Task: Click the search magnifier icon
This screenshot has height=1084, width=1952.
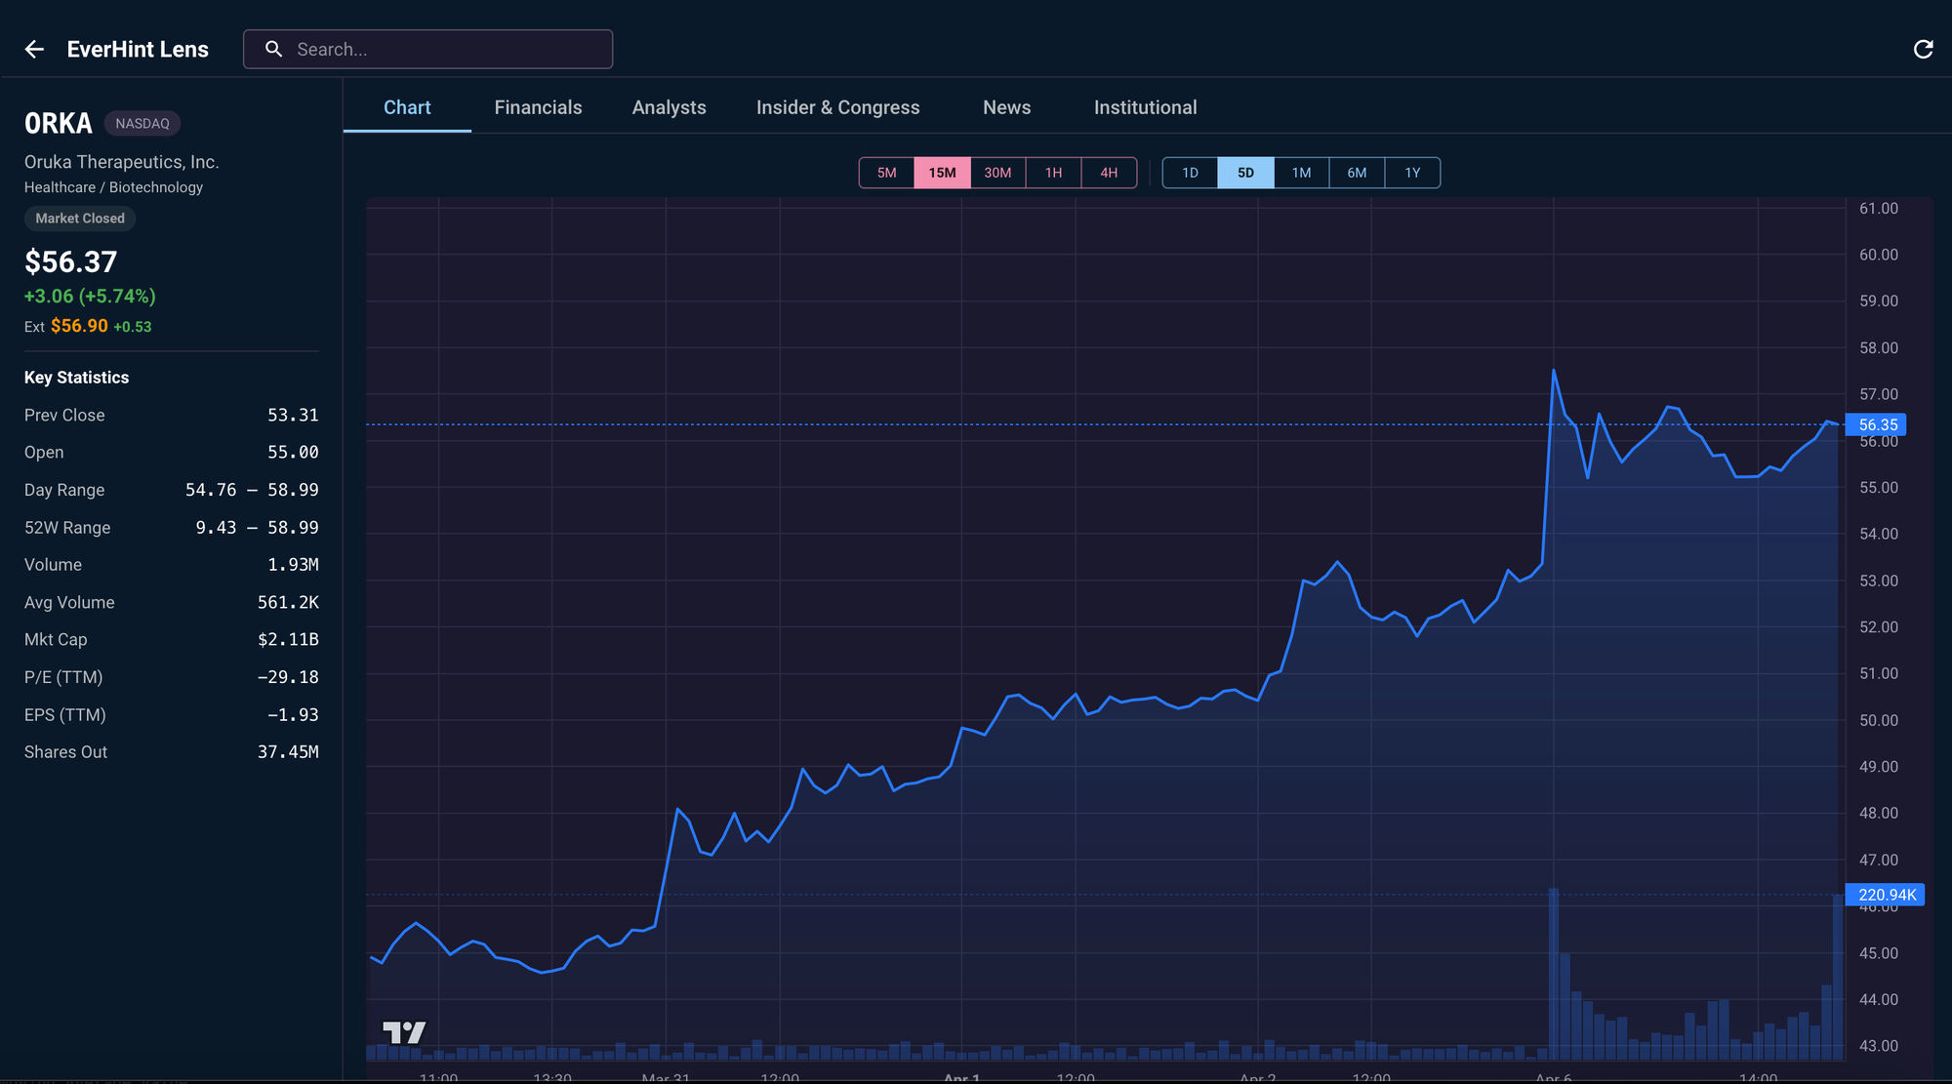Action: [x=274, y=49]
